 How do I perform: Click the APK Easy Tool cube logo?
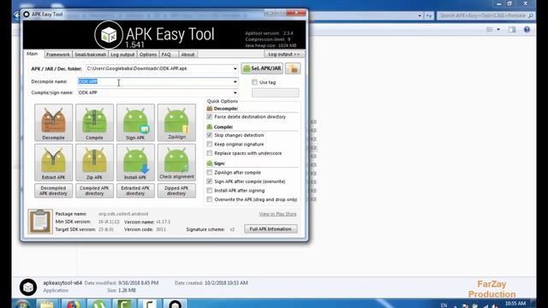coord(109,35)
